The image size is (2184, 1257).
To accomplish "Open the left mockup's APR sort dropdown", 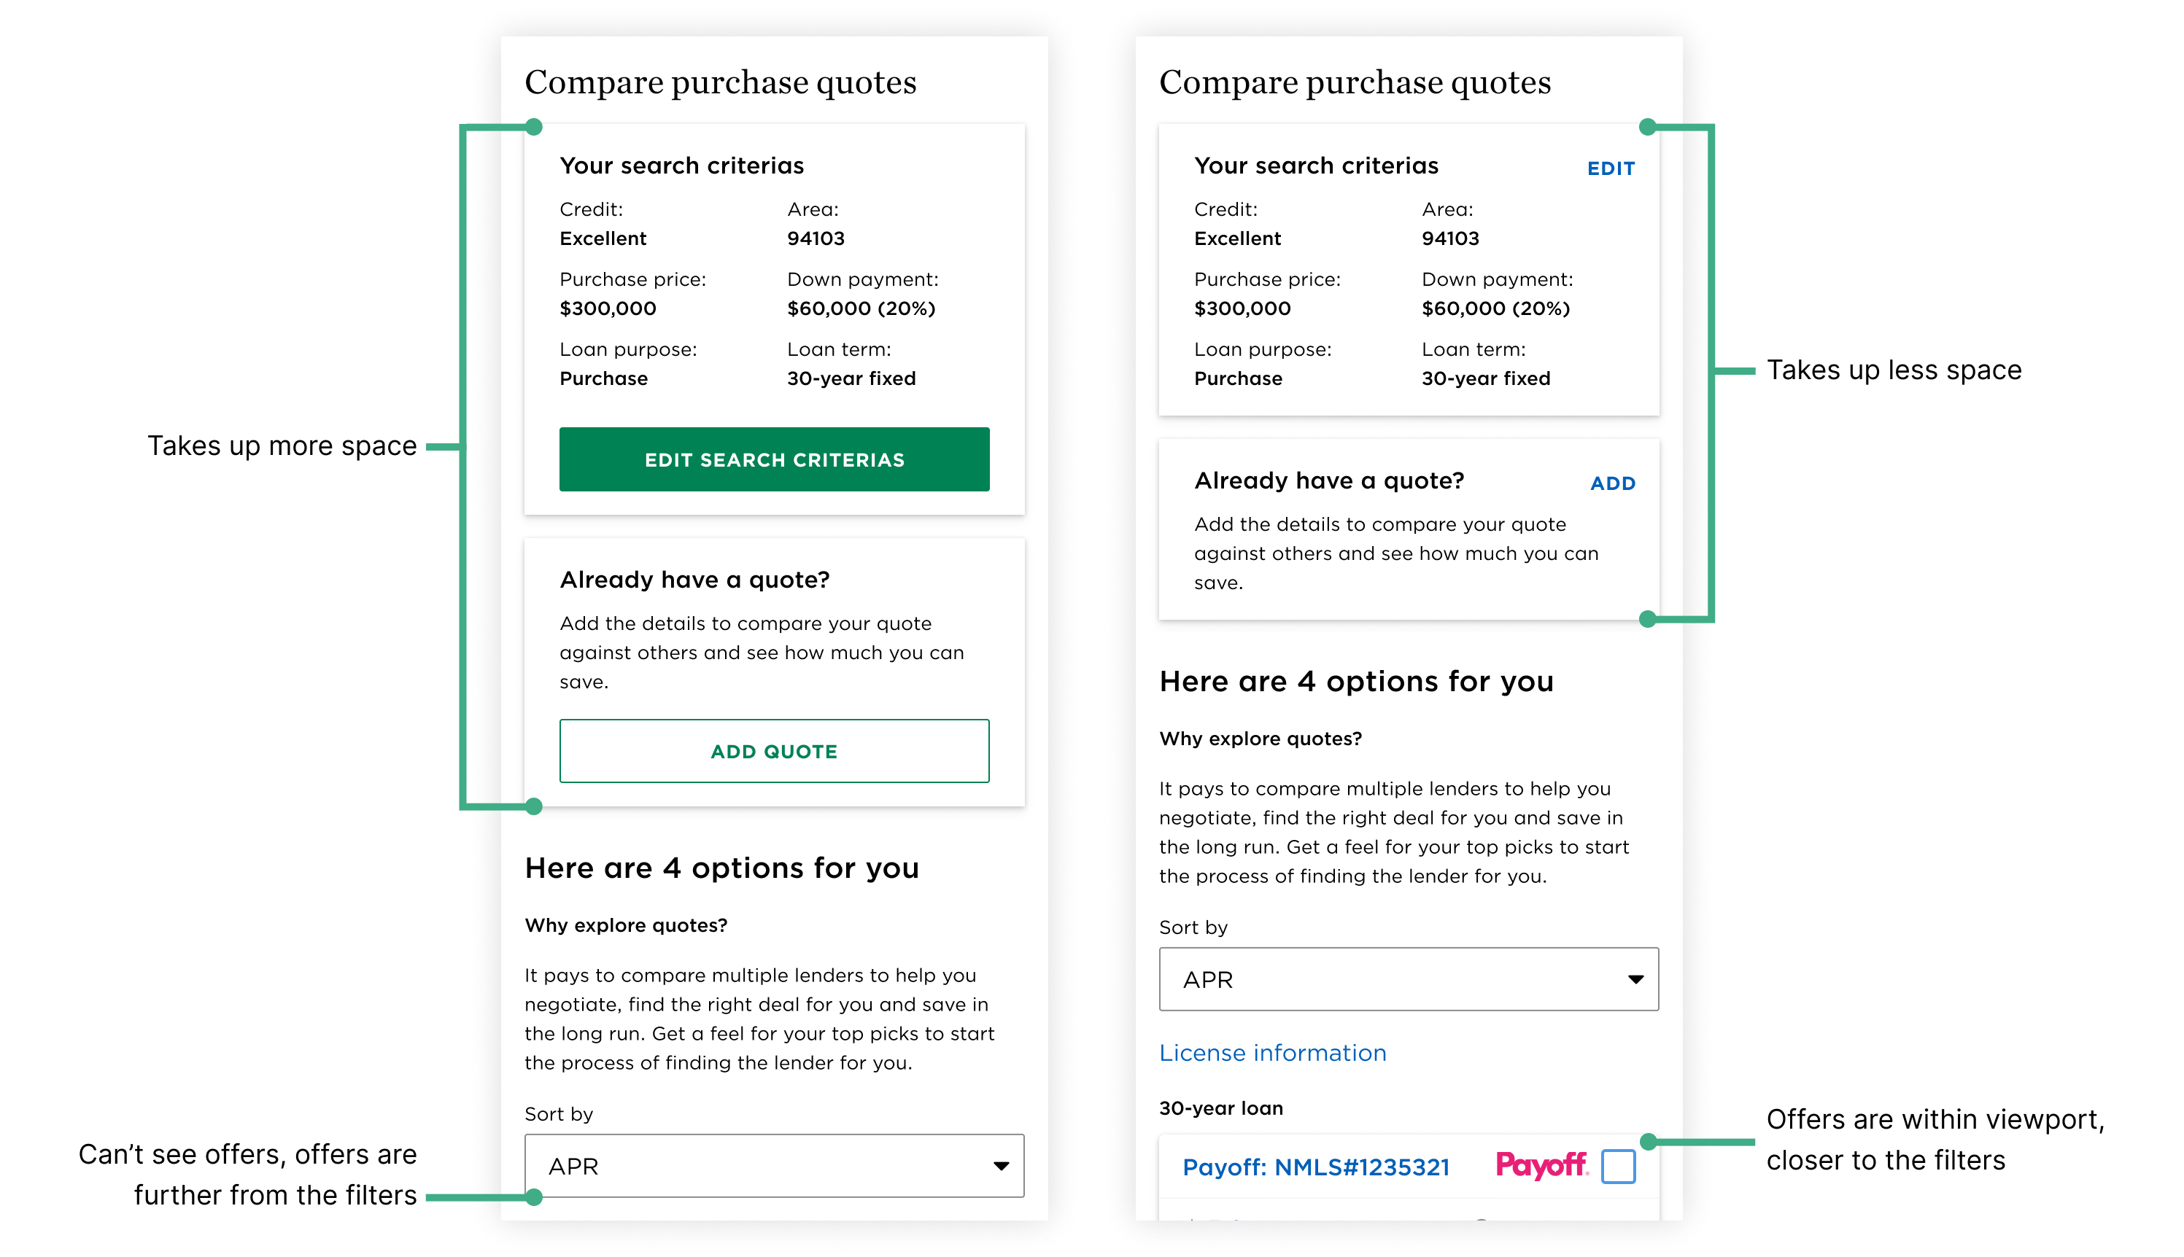I will (774, 1165).
